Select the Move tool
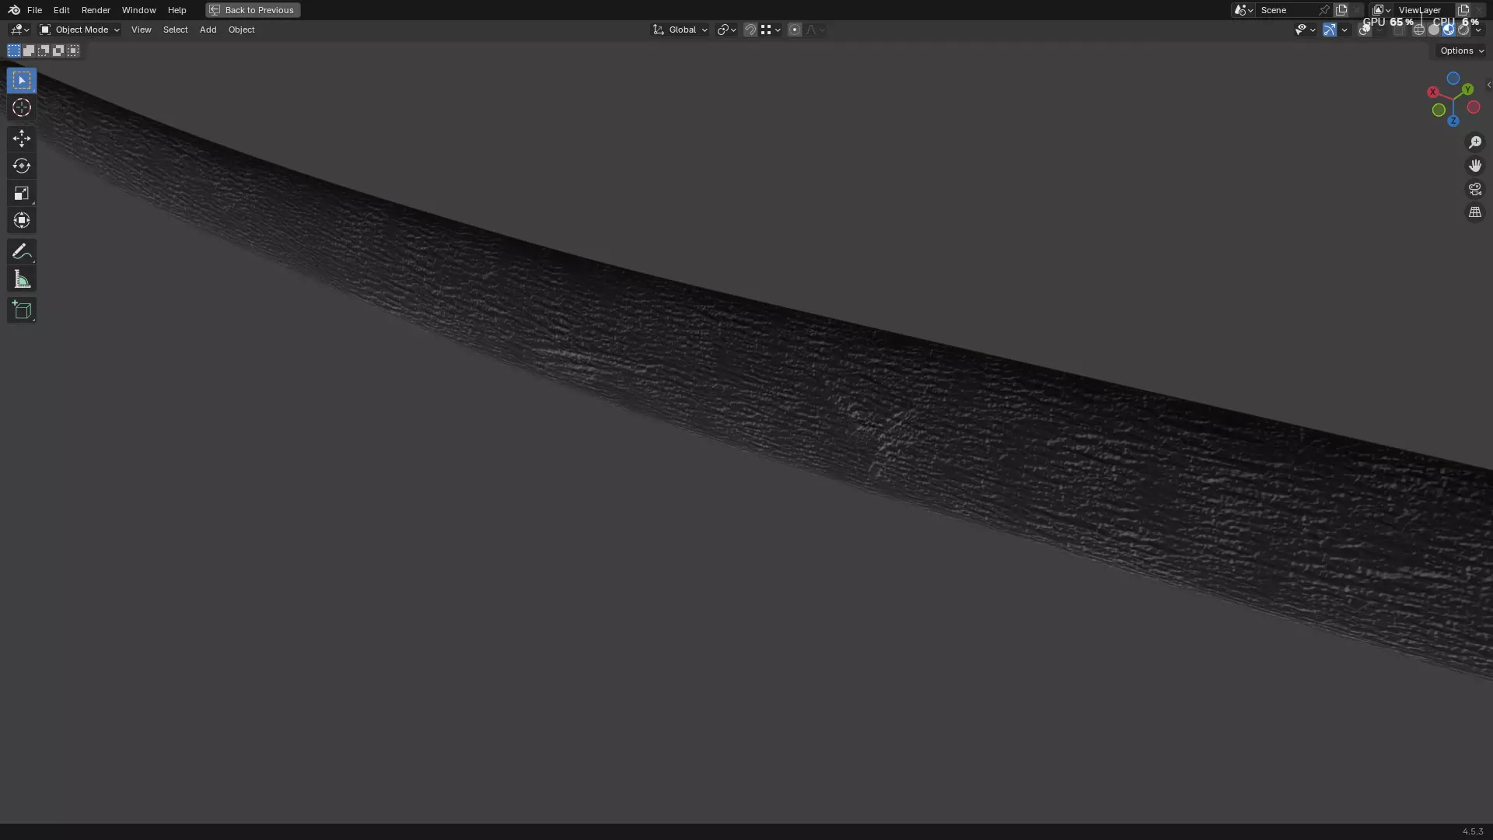 [x=21, y=138]
